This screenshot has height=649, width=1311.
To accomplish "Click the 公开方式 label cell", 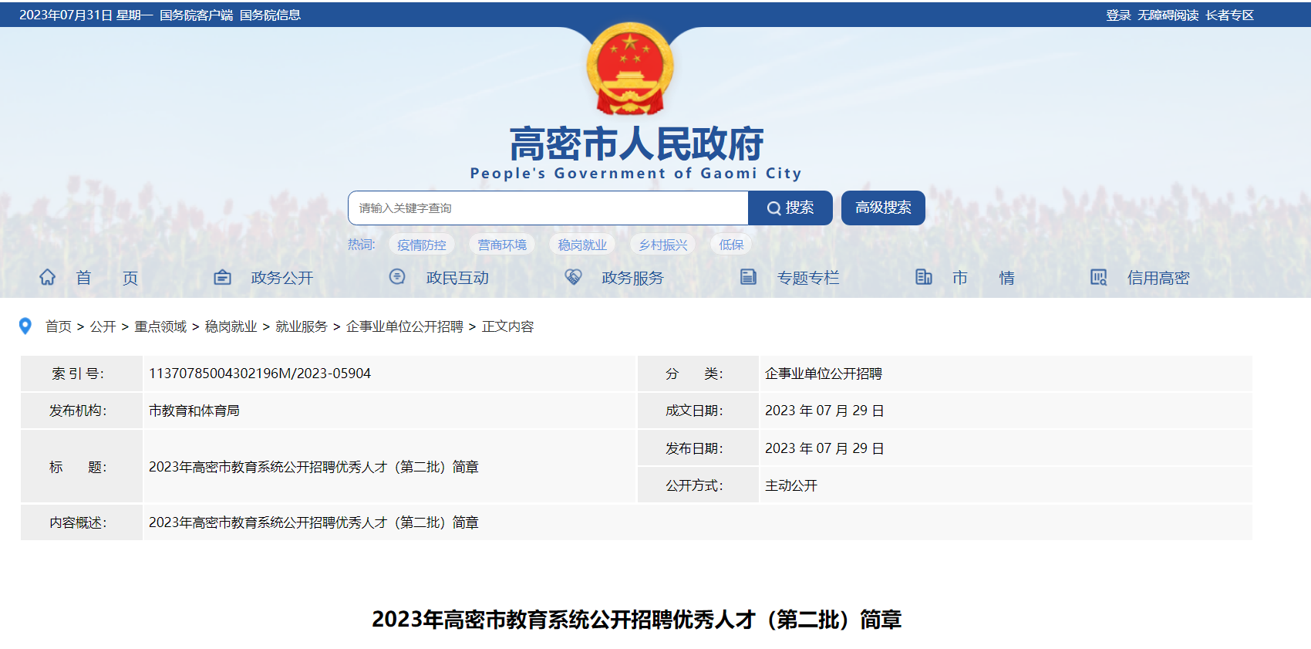I will point(698,485).
